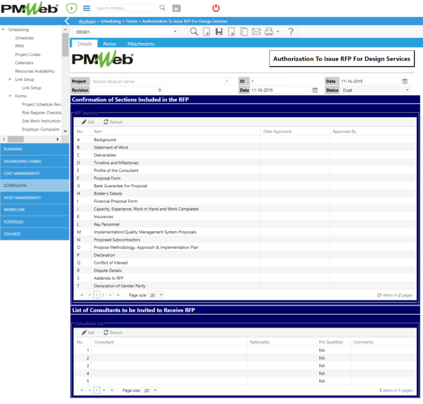Open the PLANNING module

[x=34, y=149]
